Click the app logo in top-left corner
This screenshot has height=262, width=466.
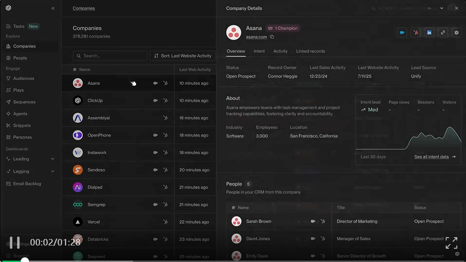click(x=8, y=8)
